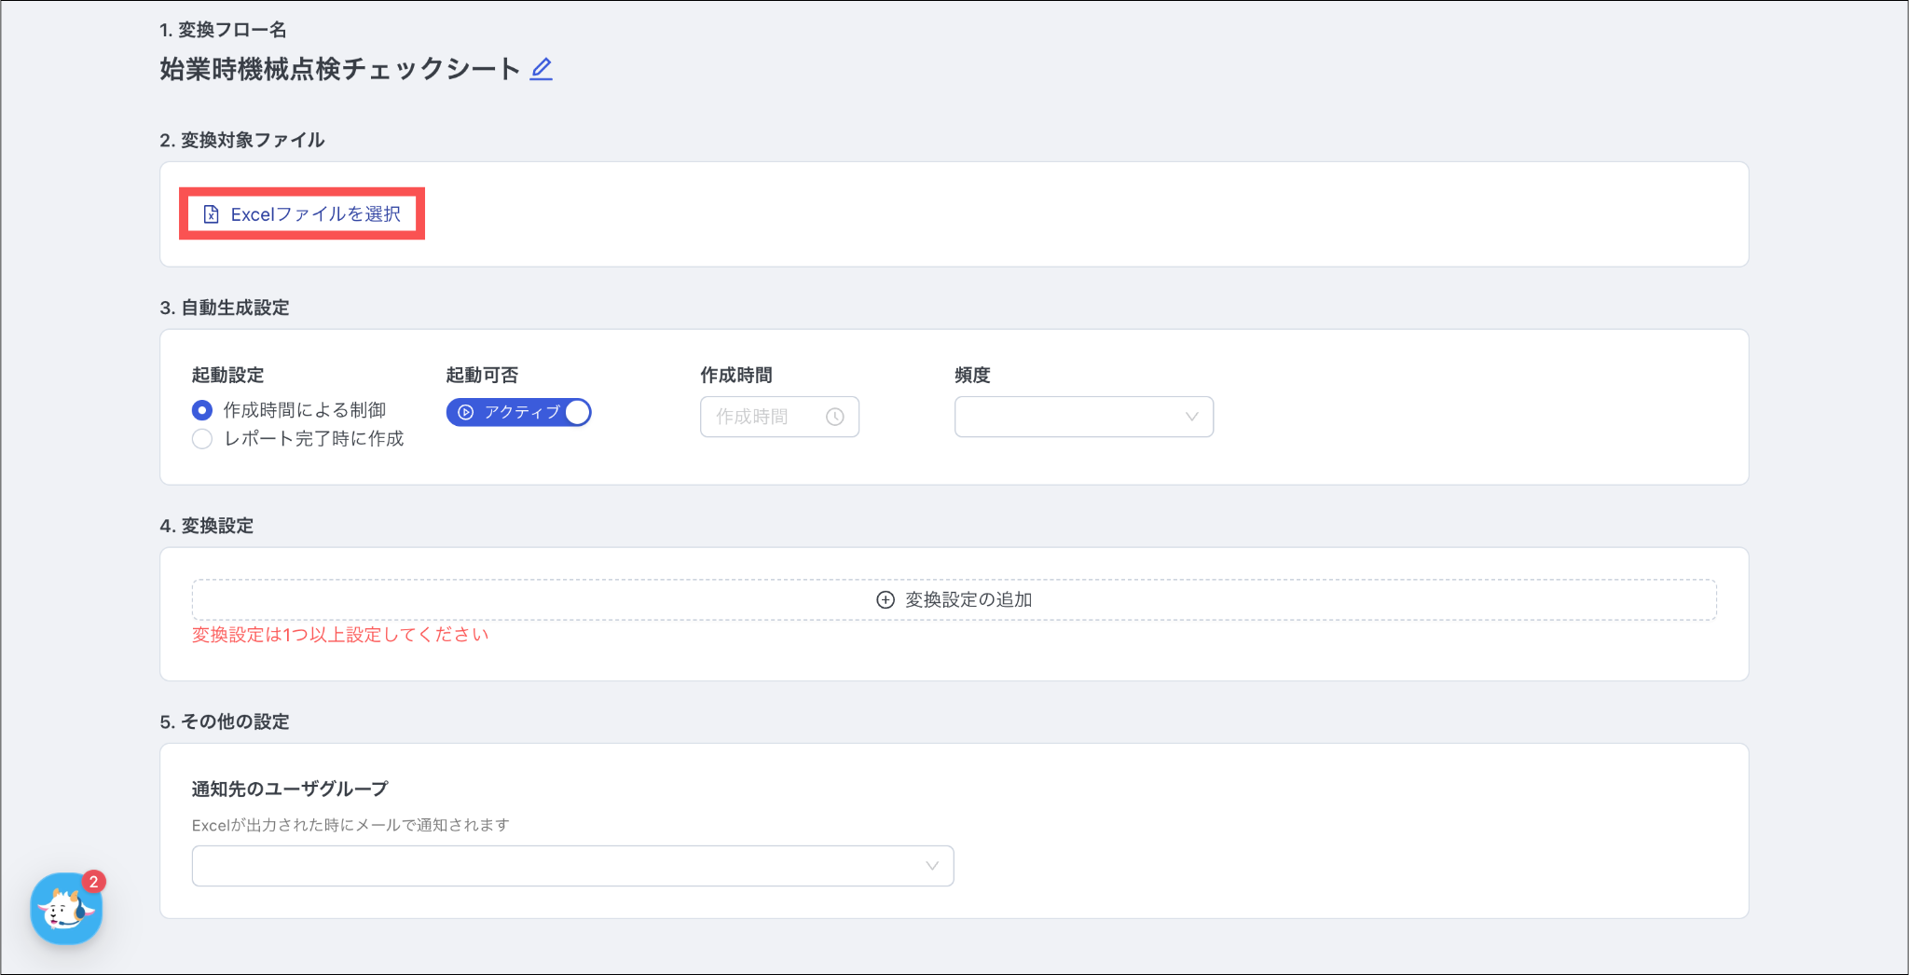Click the pencil edit icon beside flow name
This screenshot has height=975, width=1909.
coord(541,69)
